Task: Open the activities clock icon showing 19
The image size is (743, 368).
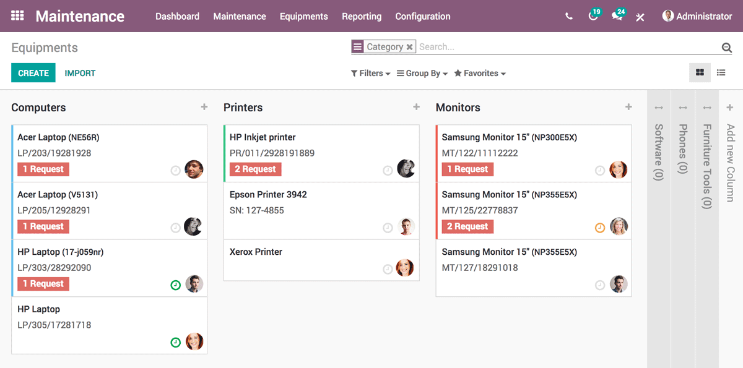Action: pyautogui.click(x=593, y=17)
